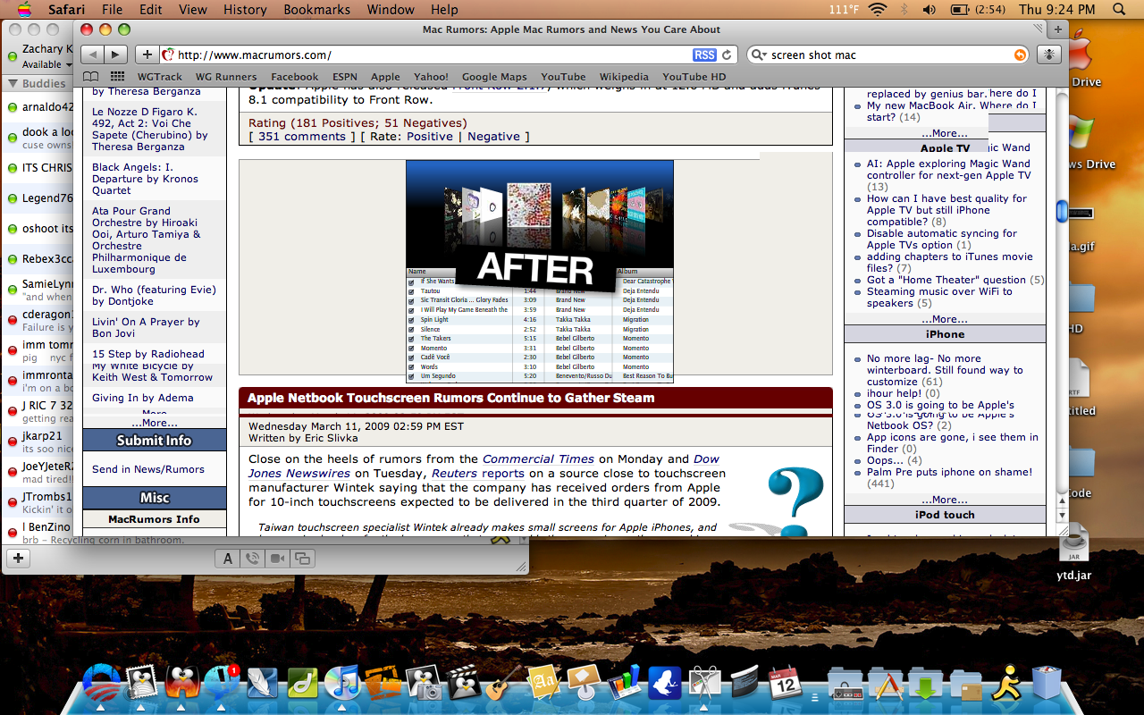Image resolution: width=1144 pixels, height=715 pixels.
Task: Click the AFTER iTunes cover flow image
Action: click(x=540, y=272)
